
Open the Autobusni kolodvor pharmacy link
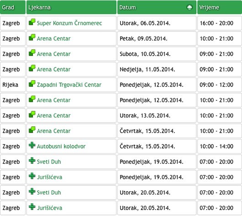(61, 146)
